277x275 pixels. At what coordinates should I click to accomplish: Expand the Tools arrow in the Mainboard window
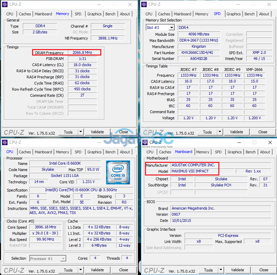coord(221,270)
